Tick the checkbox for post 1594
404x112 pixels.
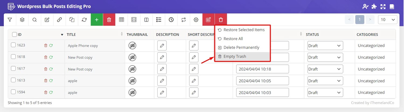point(13,92)
